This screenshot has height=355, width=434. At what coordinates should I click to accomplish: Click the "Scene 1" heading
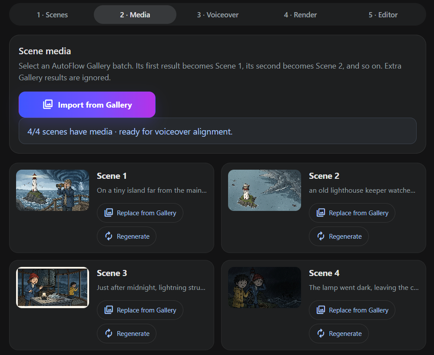112,176
